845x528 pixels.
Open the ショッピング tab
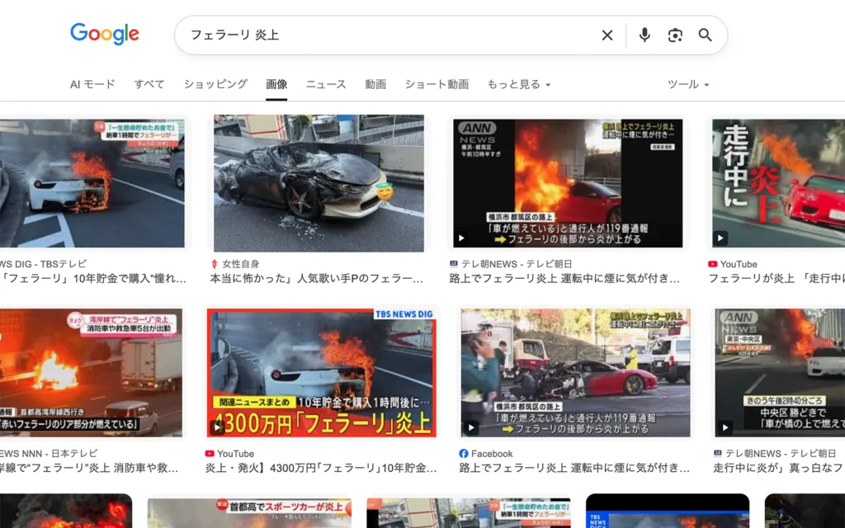[x=215, y=84]
